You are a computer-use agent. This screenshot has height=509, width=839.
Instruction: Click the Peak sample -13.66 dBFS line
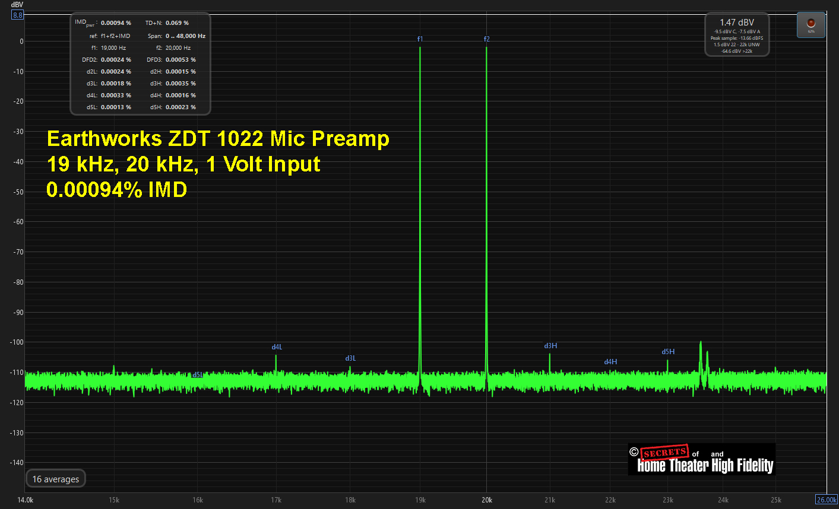point(737,38)
